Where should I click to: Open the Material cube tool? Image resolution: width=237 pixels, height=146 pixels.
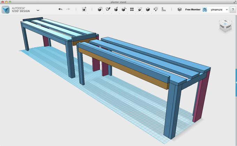coord(179,9)
